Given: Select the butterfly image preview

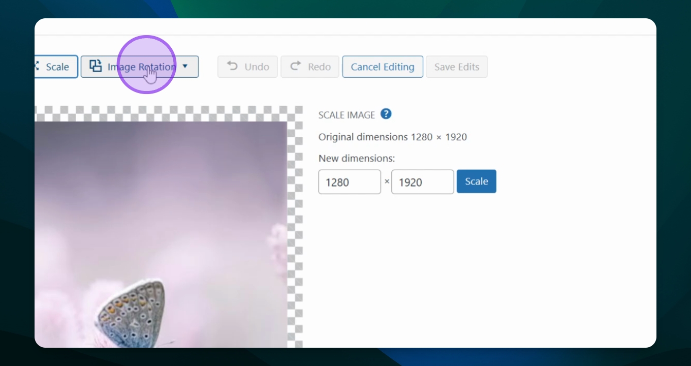Looking at the screenshot, I should point(161,234).
